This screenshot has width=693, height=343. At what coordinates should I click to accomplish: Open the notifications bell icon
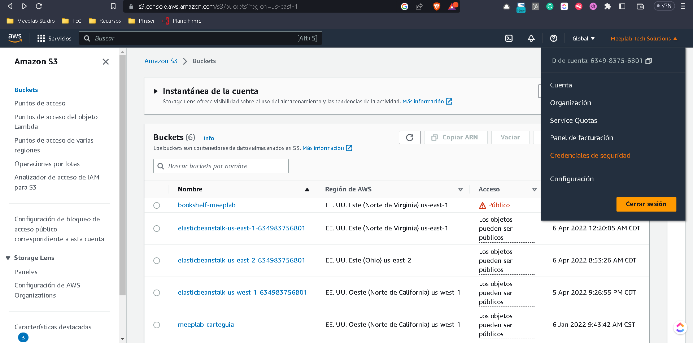coord(531,38)
